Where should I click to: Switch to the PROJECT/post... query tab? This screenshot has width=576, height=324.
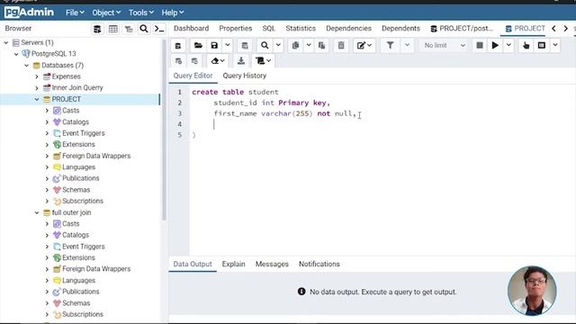coord(462,28)
